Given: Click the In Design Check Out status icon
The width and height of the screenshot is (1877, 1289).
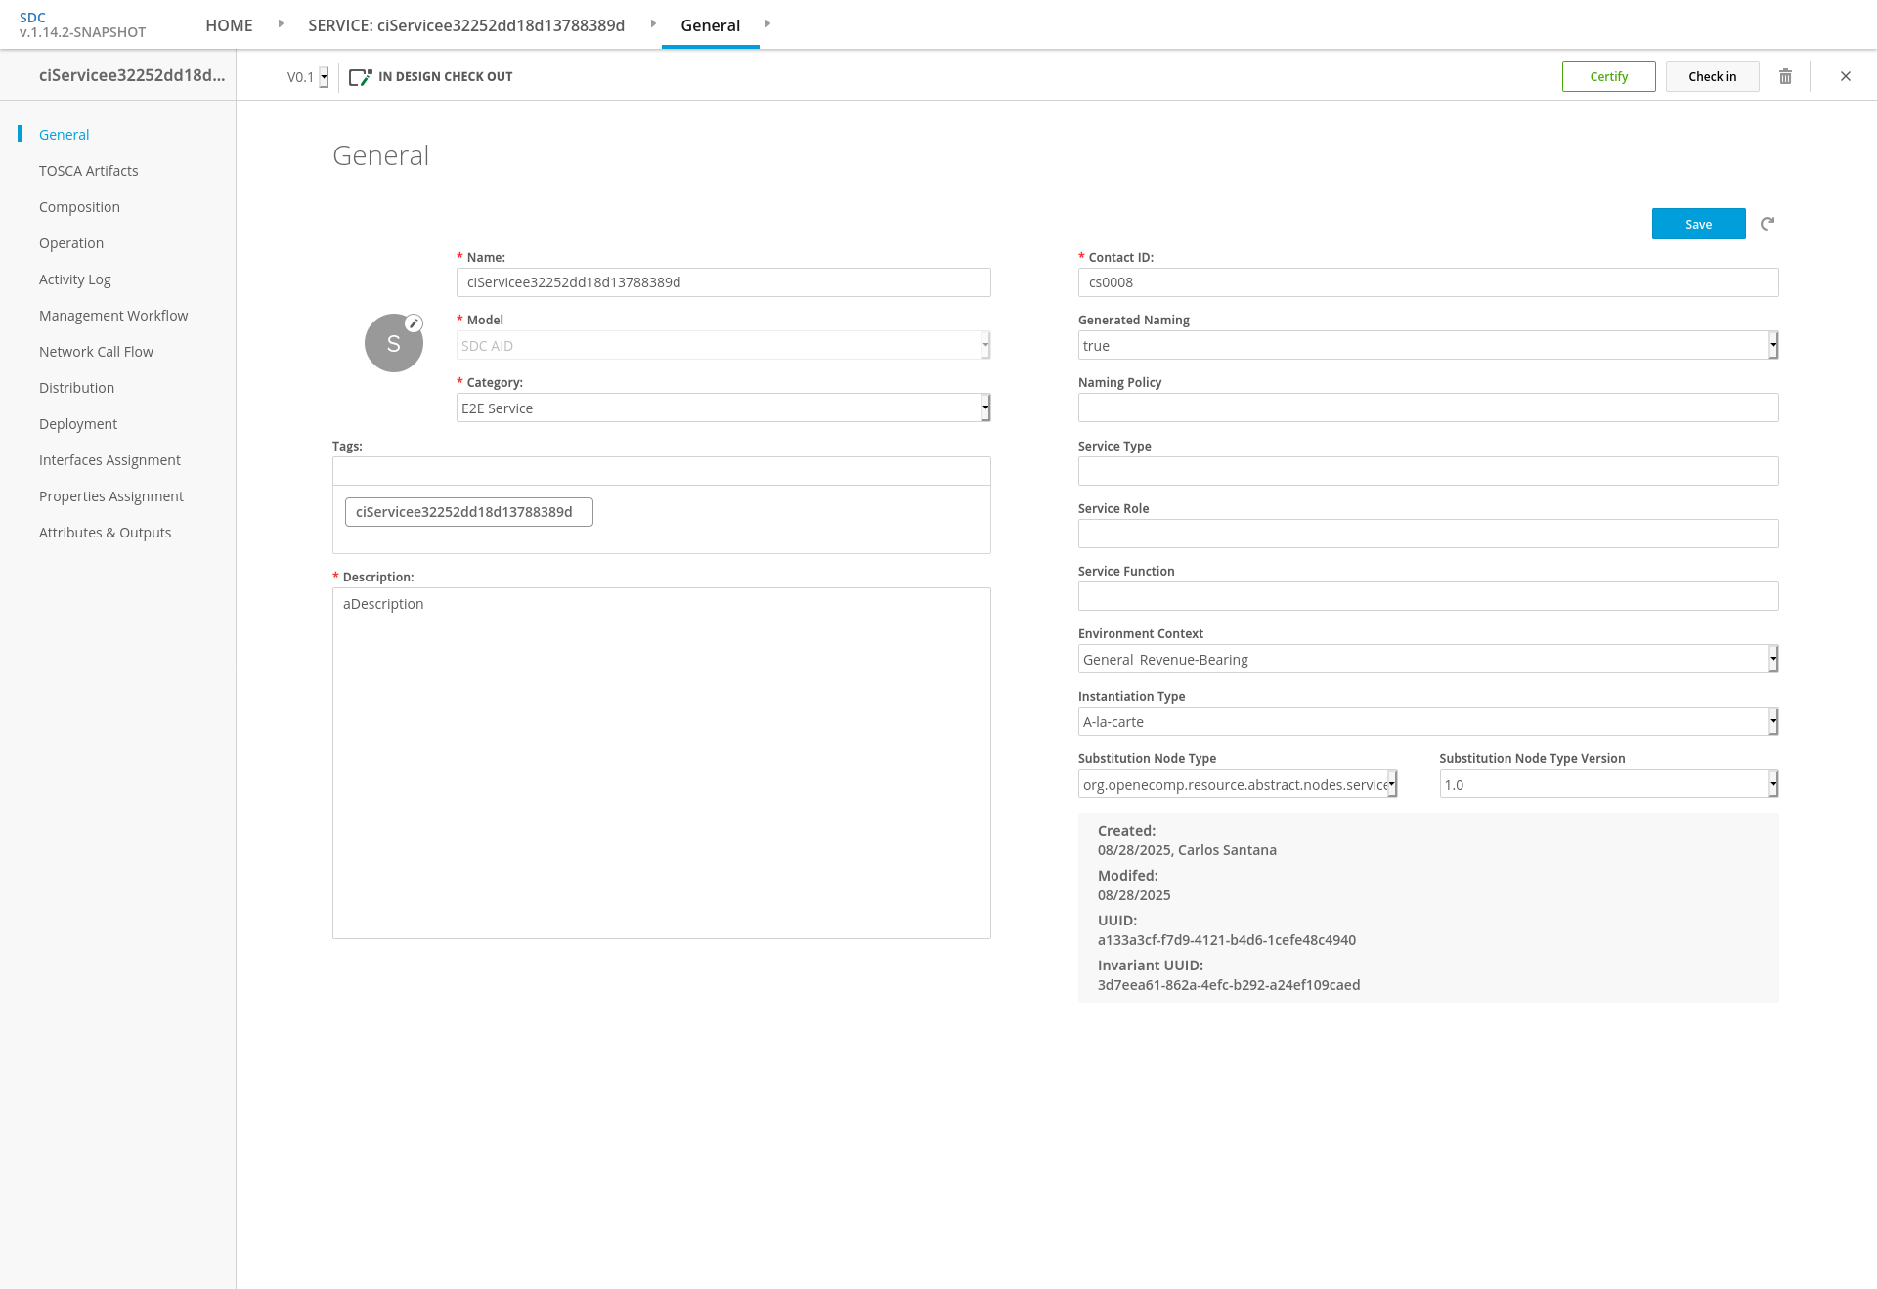Looking at the screenshot, I should [x=361, y=76].
